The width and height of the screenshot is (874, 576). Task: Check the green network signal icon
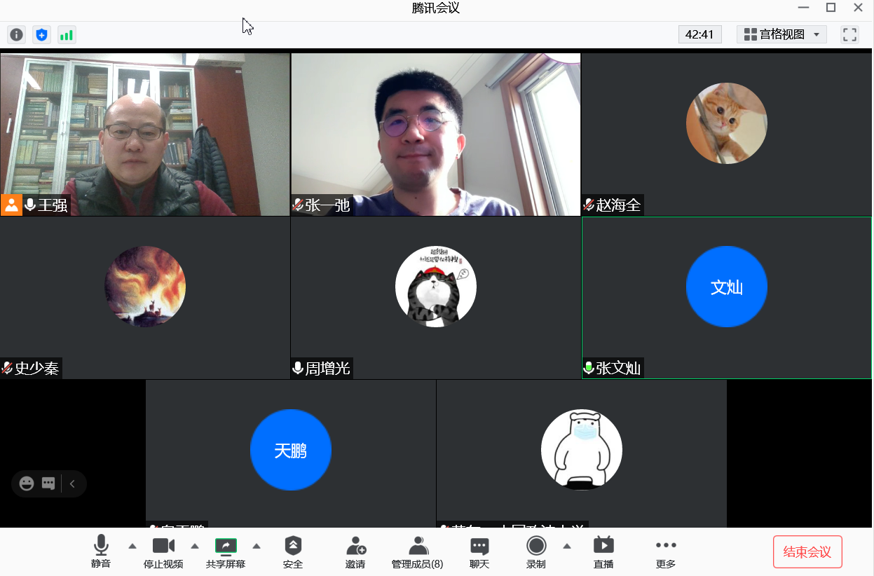(67, 34)
